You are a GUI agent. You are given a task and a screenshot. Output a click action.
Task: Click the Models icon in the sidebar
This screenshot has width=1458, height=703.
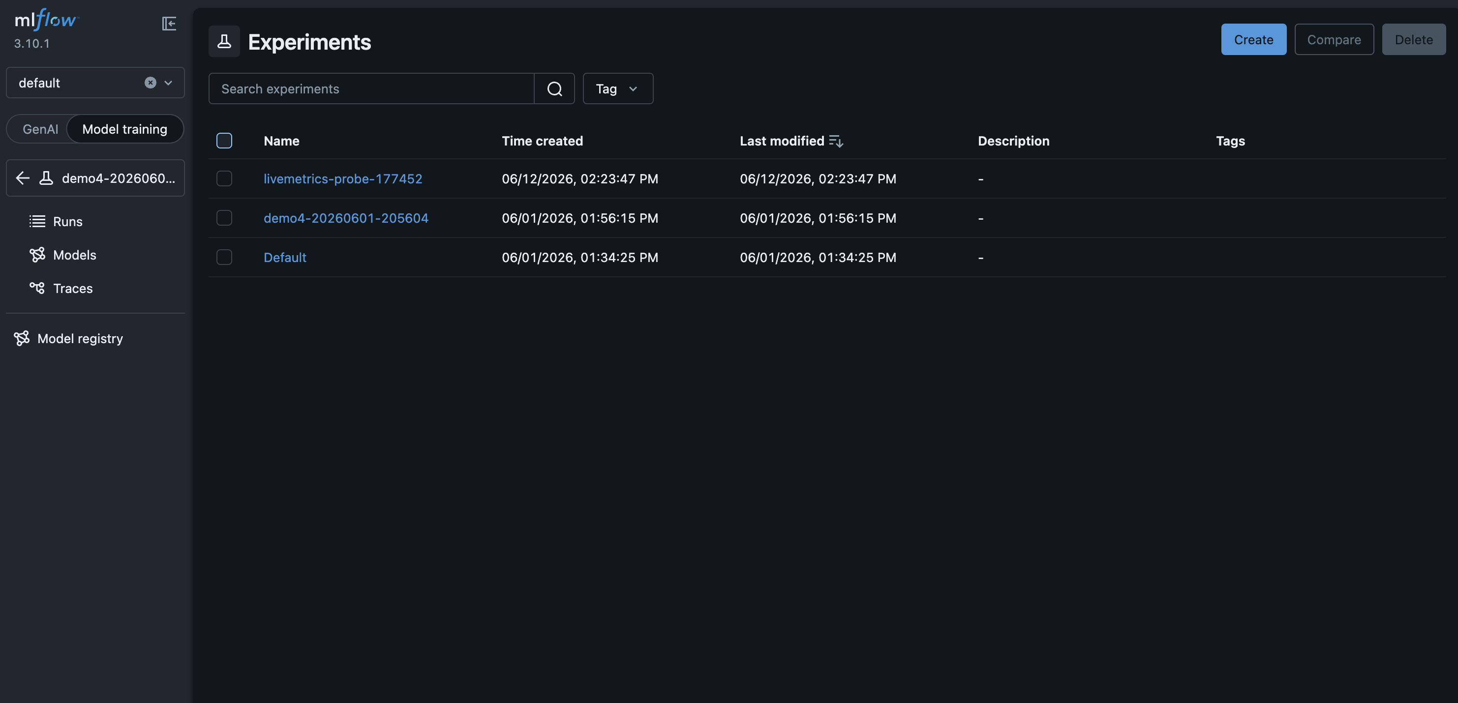[37, 255]
